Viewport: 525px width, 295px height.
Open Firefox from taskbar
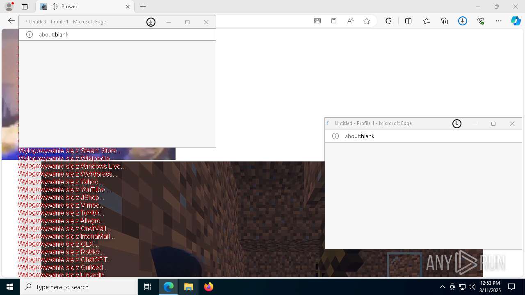coord(208,287)
